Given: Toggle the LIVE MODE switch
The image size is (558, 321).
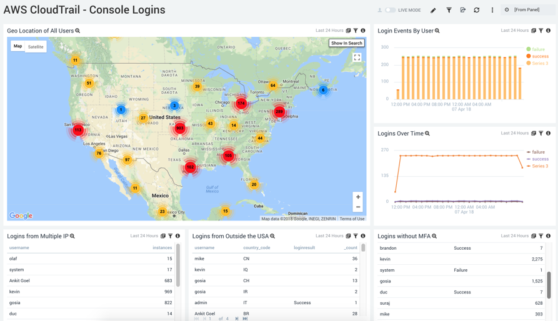Looking at the screenshot, I should pyautogui.click(x=390, y=10).
